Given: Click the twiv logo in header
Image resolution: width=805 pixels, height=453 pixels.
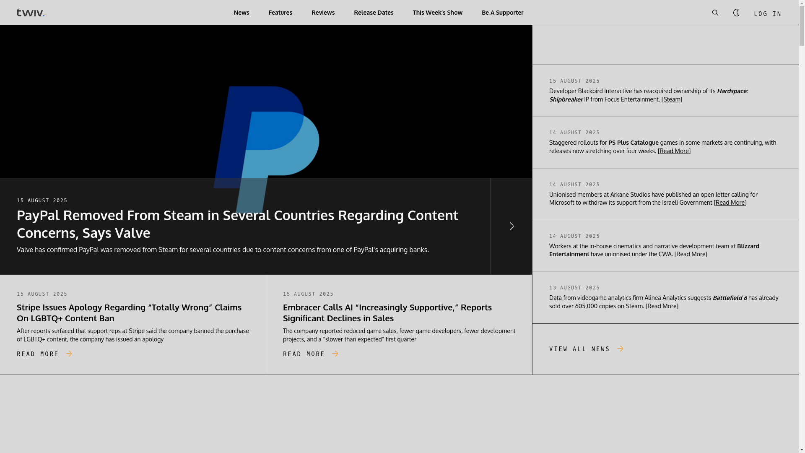Looking at the screenshot, I should (31, 13).
